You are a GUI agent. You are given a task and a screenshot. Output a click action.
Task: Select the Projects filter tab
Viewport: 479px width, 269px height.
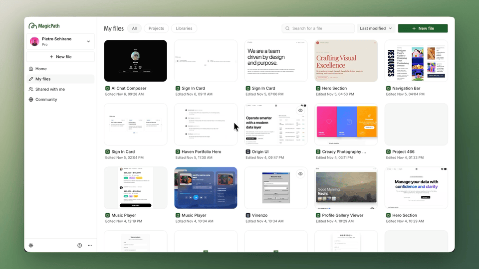[x=156, y=28]
